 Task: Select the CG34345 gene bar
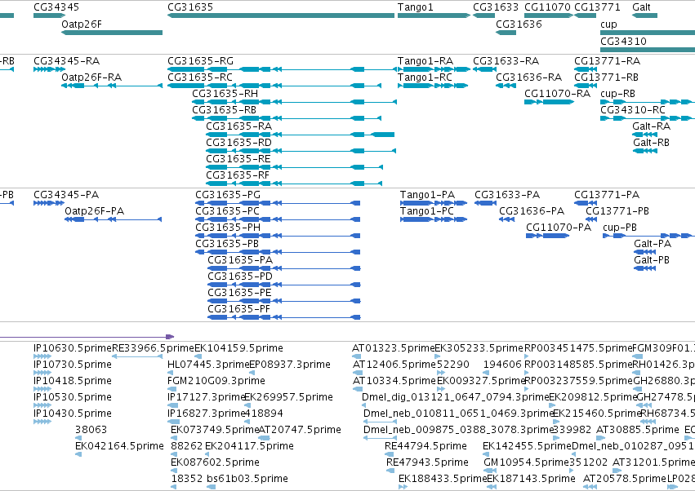49,15
